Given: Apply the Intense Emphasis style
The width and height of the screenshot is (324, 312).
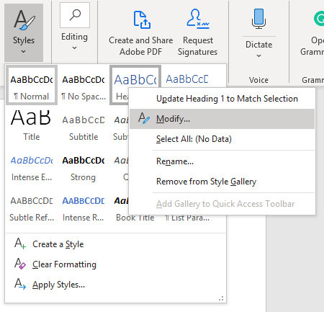Looking at the screenshot, I should [32, 166].
